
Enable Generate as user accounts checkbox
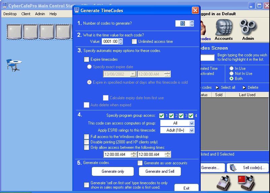(140, 163)
